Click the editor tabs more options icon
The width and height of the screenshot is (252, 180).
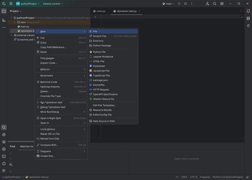pos(241,11)
